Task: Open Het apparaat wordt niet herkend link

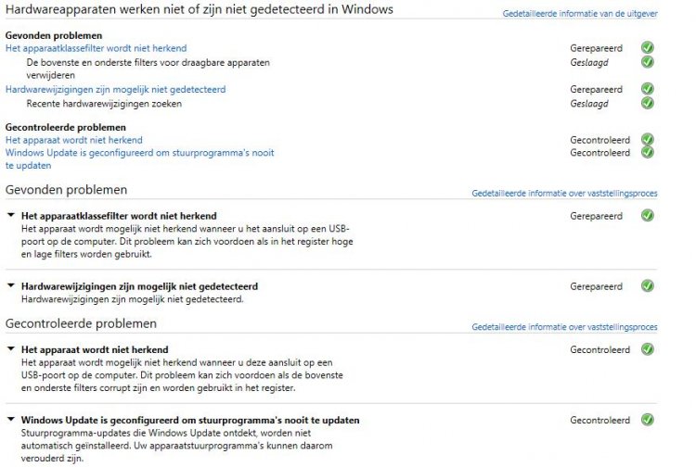Action: pyautogui.click(x=73, y=140)
